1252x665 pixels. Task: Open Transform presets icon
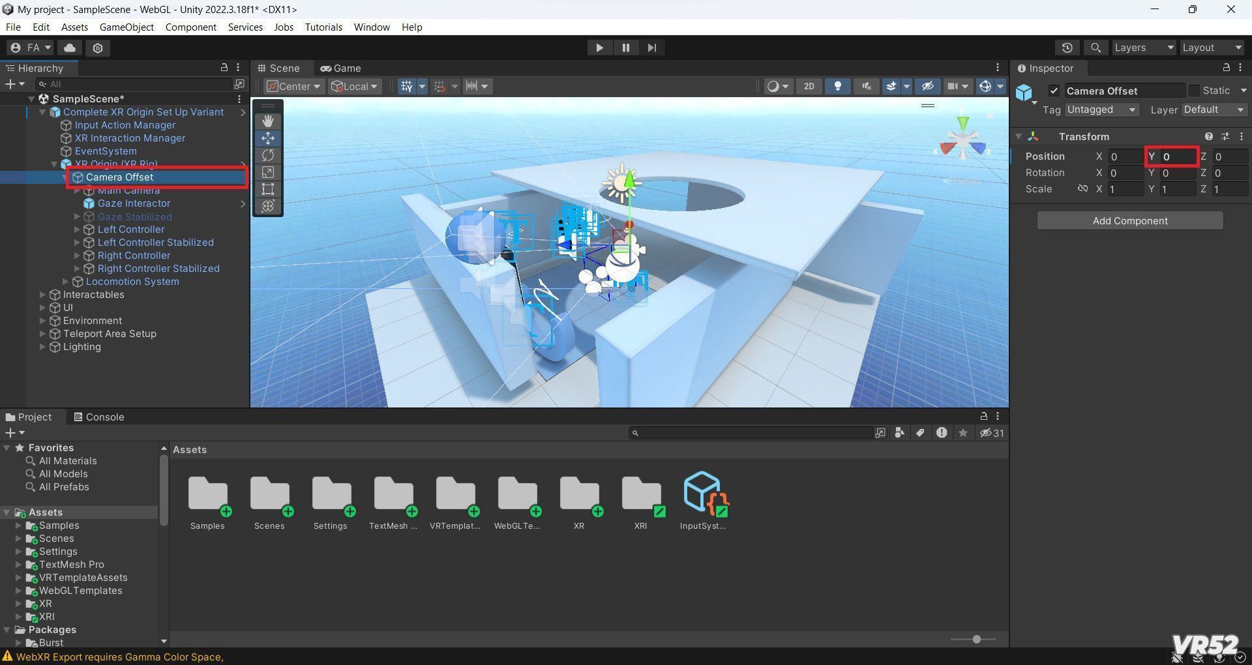click(x=1225, y=136)
